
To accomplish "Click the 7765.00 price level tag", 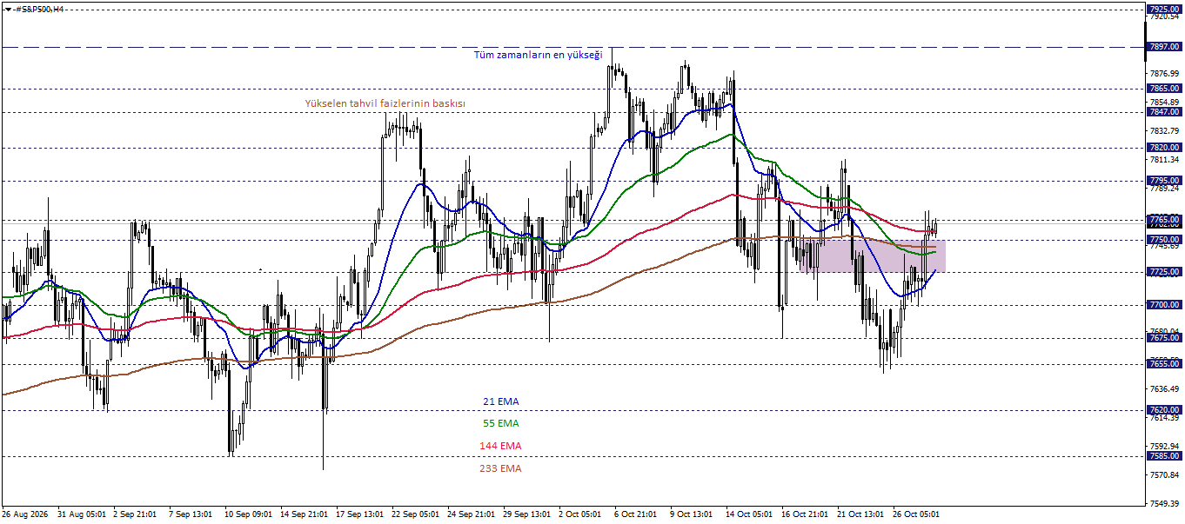I will 1163,220.
